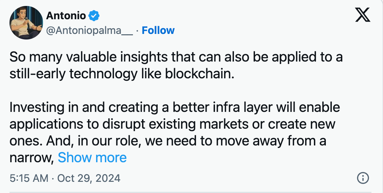Click the line starting 'Investing in and creating'
This screenshot has height=193, width=383.
click(175, 107)
